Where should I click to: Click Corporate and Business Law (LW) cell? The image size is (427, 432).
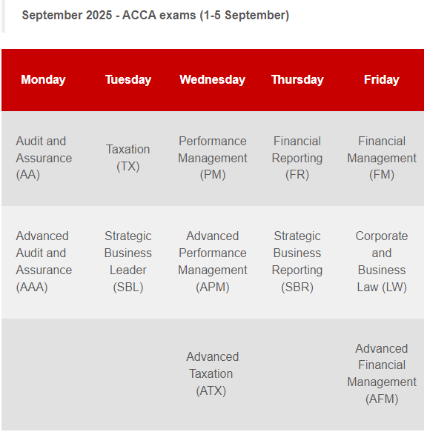(x=382, y=262)
